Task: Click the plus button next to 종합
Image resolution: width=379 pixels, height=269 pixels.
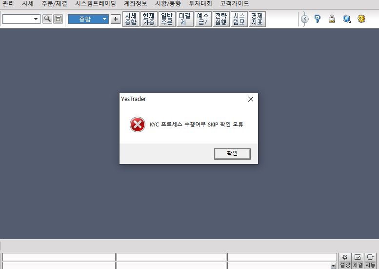Action: click(x=116, y=19)
